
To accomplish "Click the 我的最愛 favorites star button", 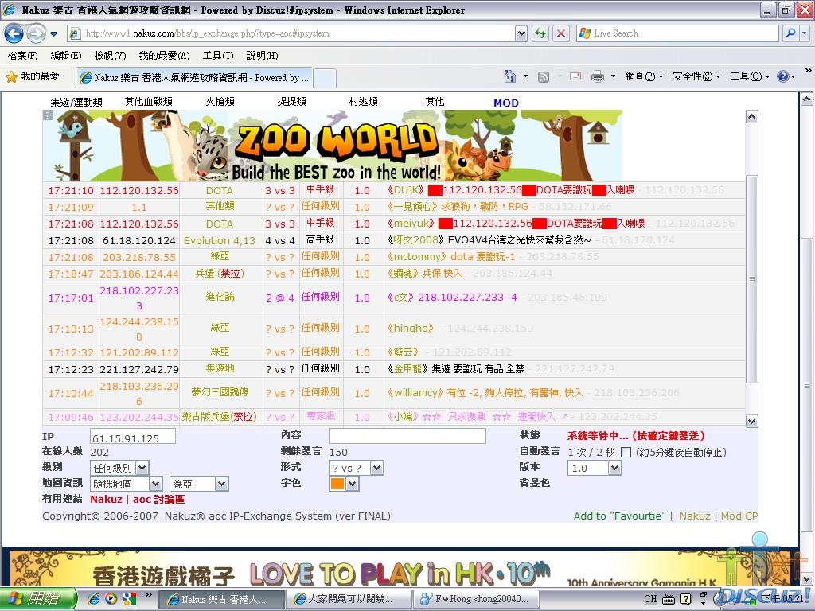I will (32, 77).
